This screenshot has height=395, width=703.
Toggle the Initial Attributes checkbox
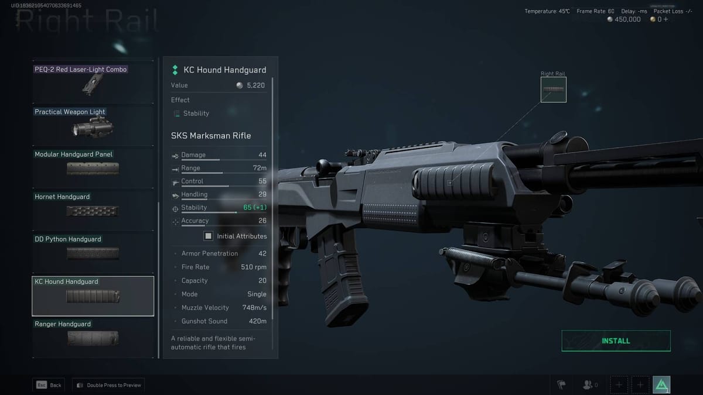208,235
